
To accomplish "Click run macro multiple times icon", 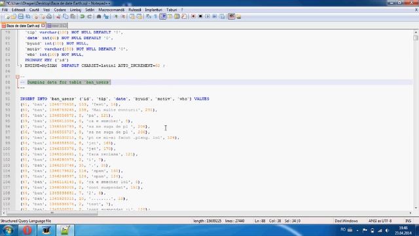I will (215, 16).
